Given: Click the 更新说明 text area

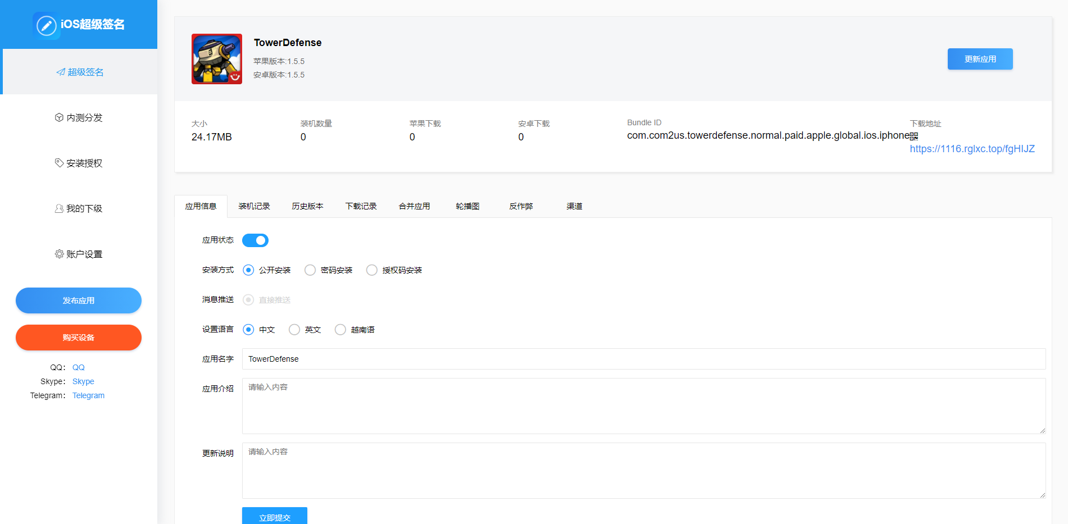Looking at the screenshot, I should pos(644,471).
